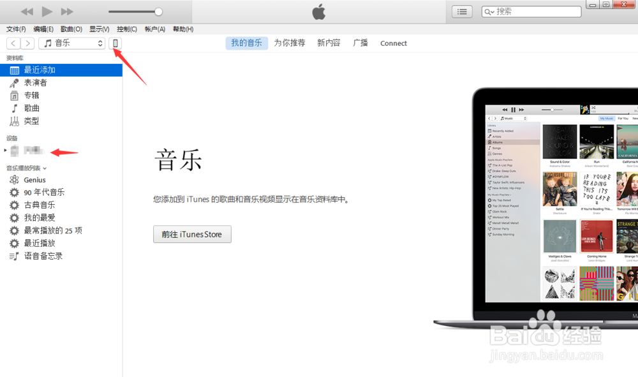Switch to the 广播 tab
The width and height of the screenshot is (638, 377).
(x=360, y=43)
